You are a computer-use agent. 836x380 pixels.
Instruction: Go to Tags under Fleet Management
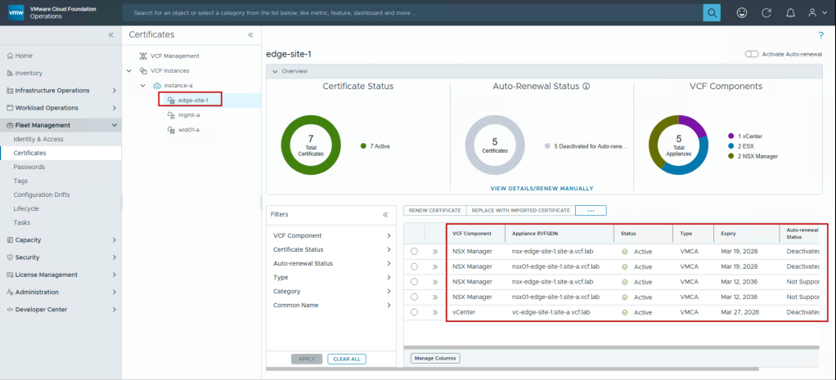pyautogui.click(x=20, y=181)
